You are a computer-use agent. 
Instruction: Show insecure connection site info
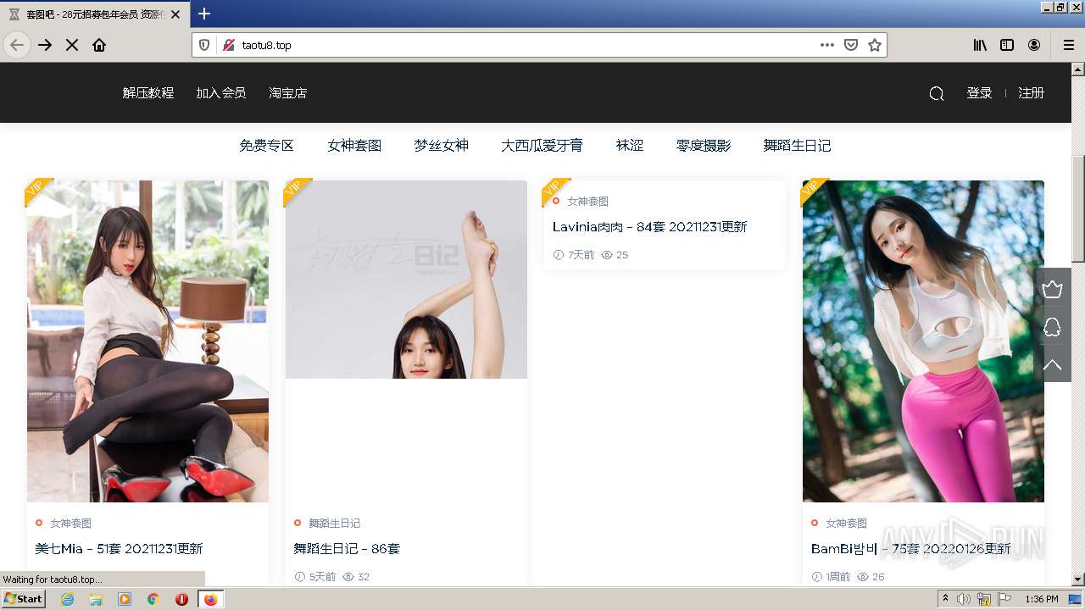click(x=228, y=45)
